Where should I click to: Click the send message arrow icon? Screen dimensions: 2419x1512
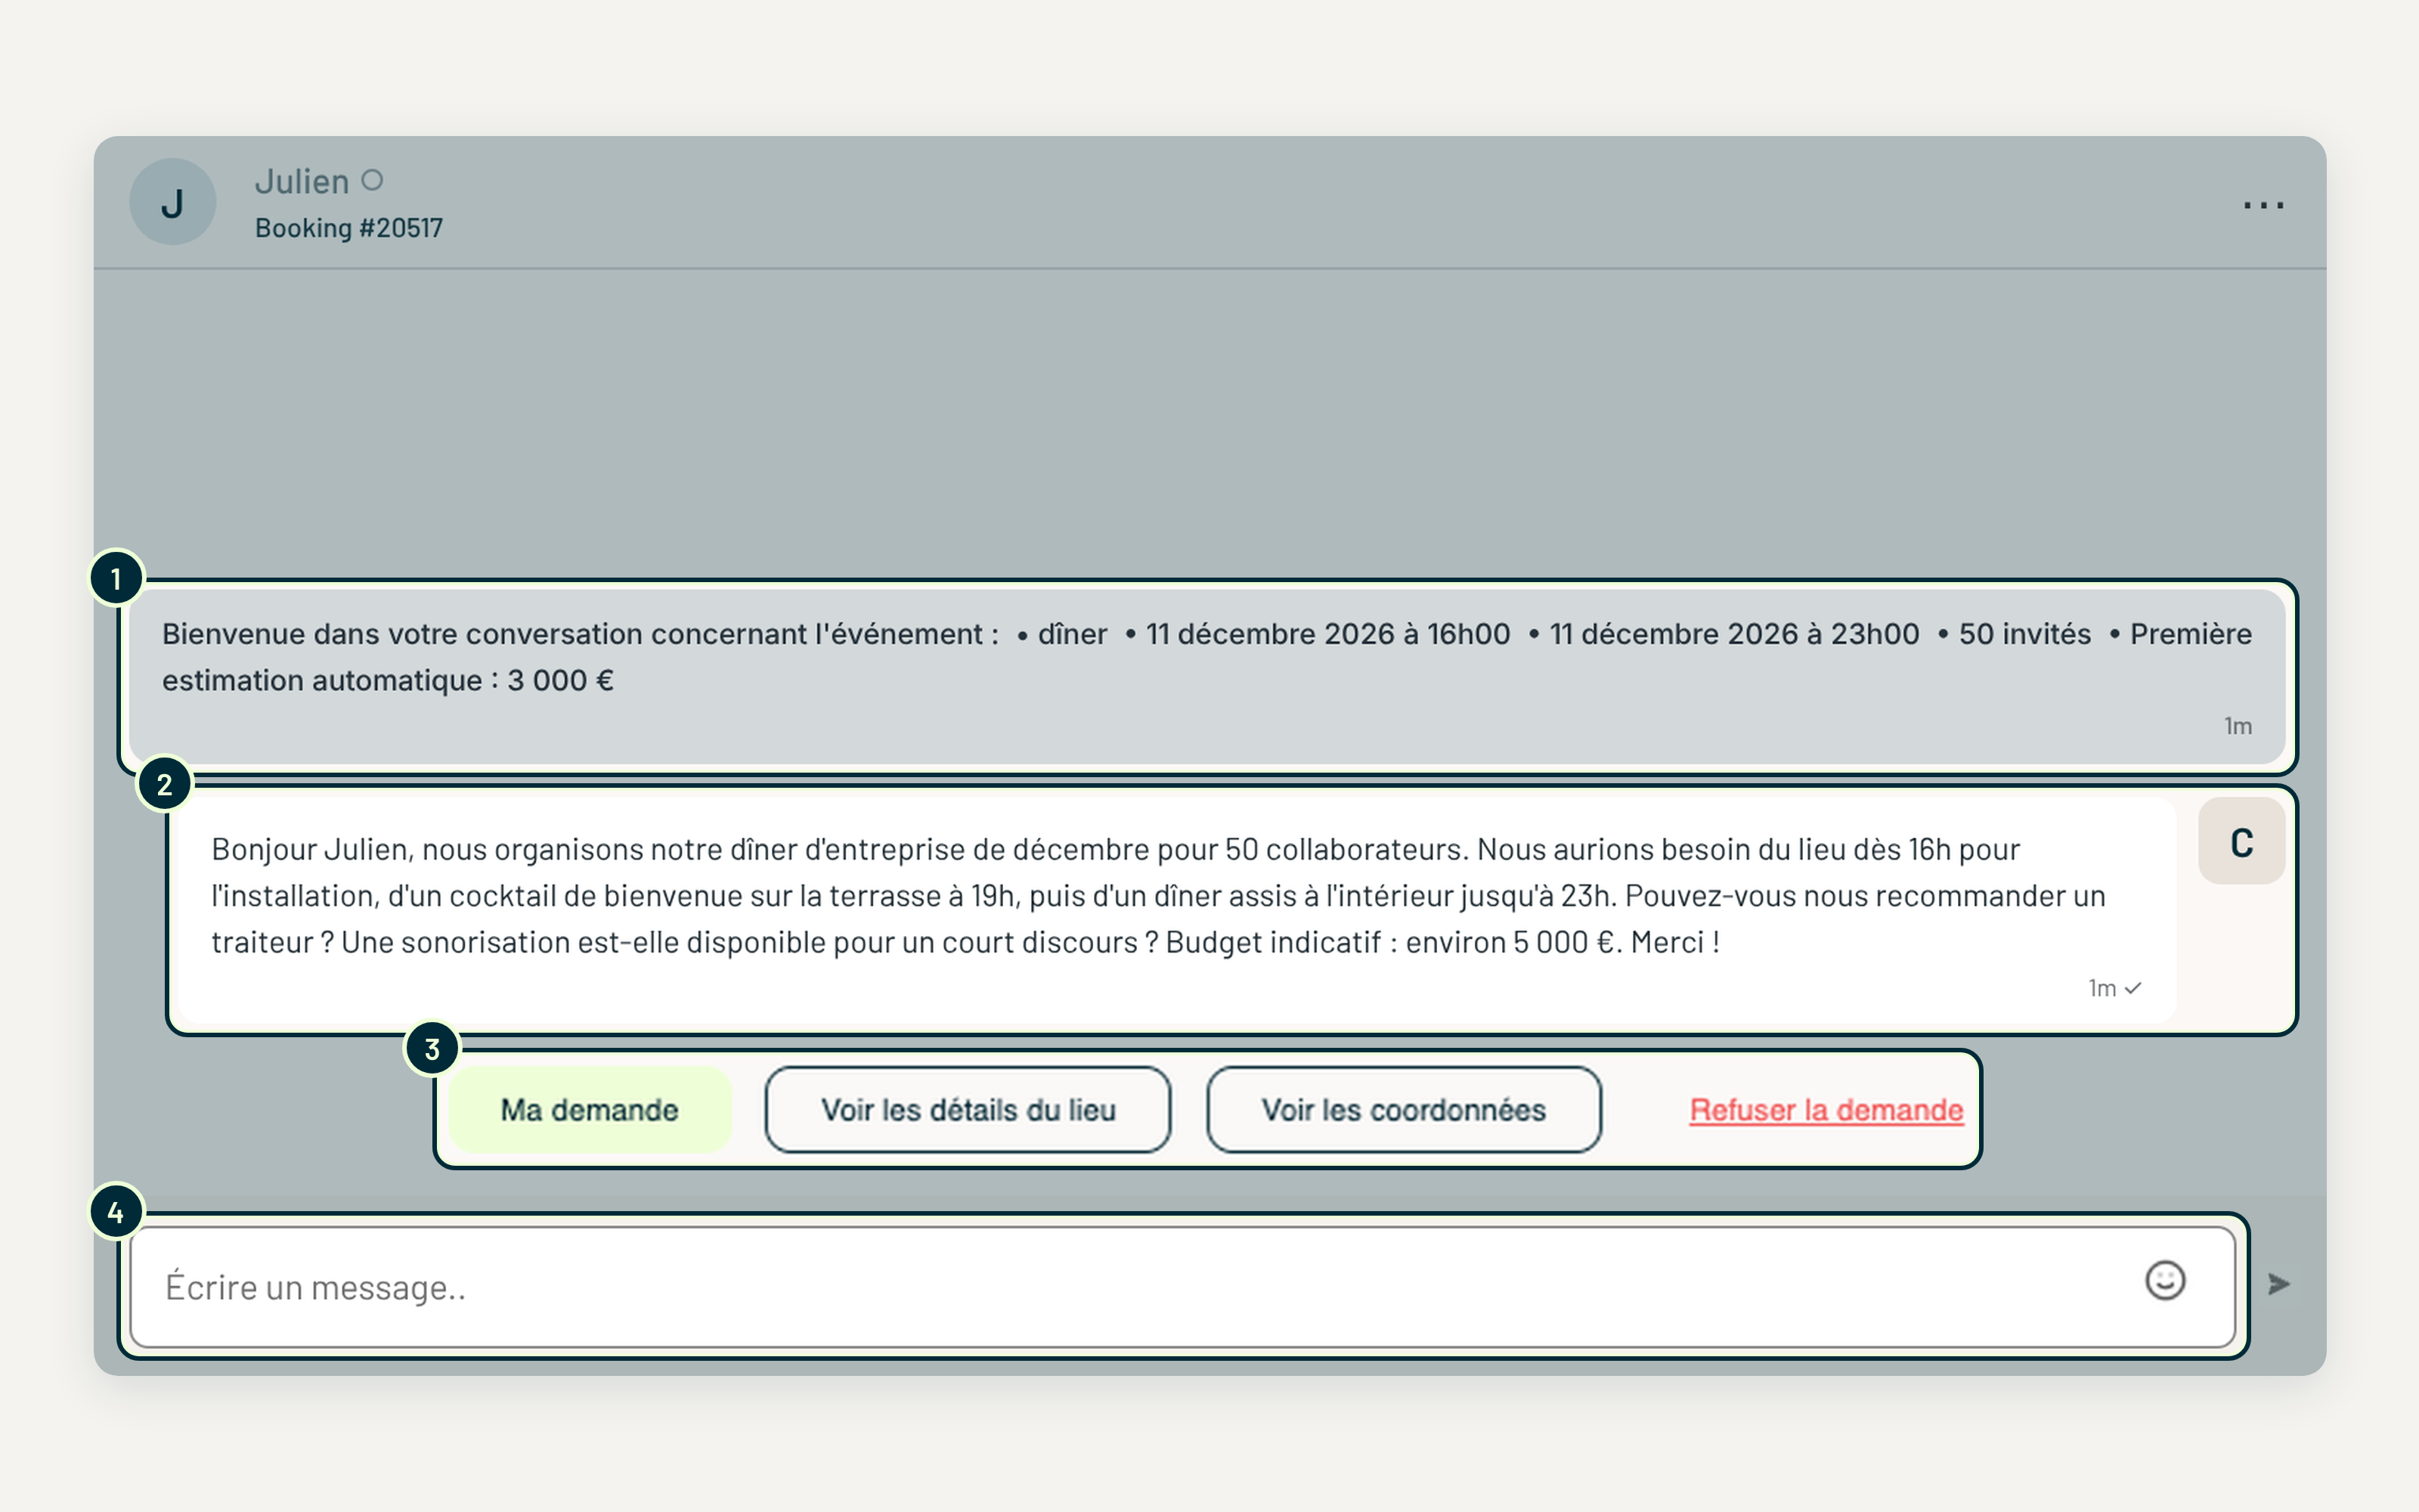pyautogui.click(x=2278, y=1284)
